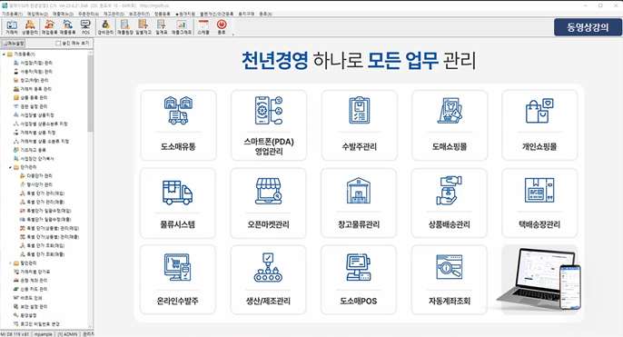The image size is (623, 337).
Task: Click the 메뉴설정 button
Action: pyautogui.click(x=13, y=43)
